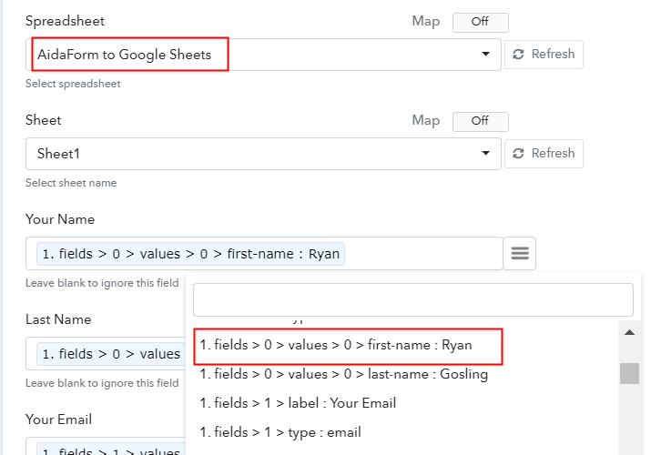The height and width of the screenshot is (455, 661).
Task: Click the options list scrollbar thumb
Action: pos(629,373)
